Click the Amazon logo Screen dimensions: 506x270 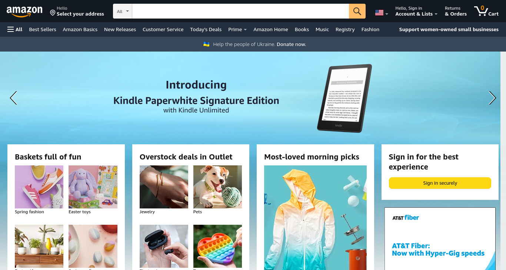(x=24, y=12)
